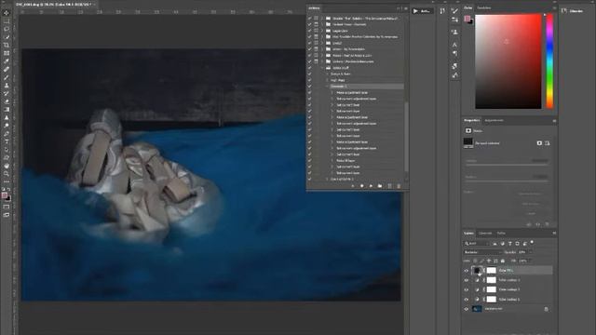
Task: Add a vector mask in Properties panel
Action: click(x=547, y=143)
